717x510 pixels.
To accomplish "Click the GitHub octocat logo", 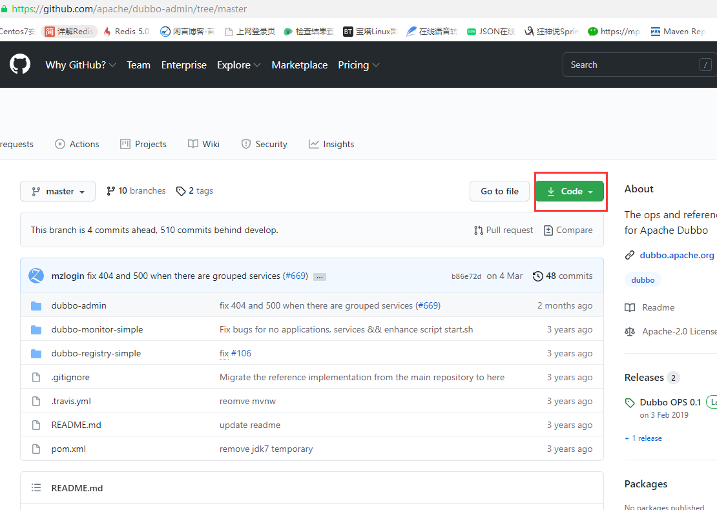I will pyautogui.click(x=20, y=65).
